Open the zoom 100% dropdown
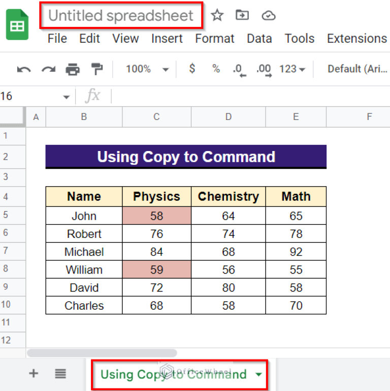 click(148, 69)
